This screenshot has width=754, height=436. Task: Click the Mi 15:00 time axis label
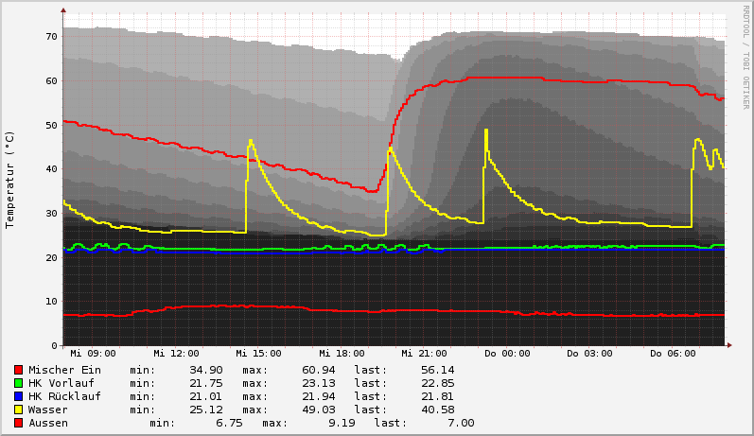click(258, 354)
